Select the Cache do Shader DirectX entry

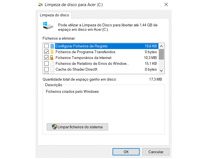[100, 69]
